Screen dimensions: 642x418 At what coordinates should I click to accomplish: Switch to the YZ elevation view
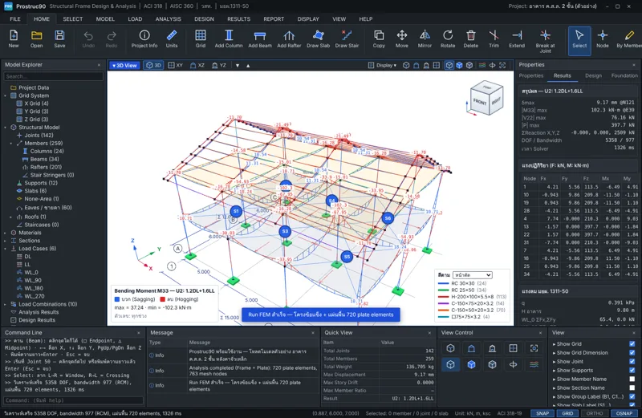[x=218, y=66]
